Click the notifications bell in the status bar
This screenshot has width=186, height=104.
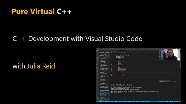180,102
